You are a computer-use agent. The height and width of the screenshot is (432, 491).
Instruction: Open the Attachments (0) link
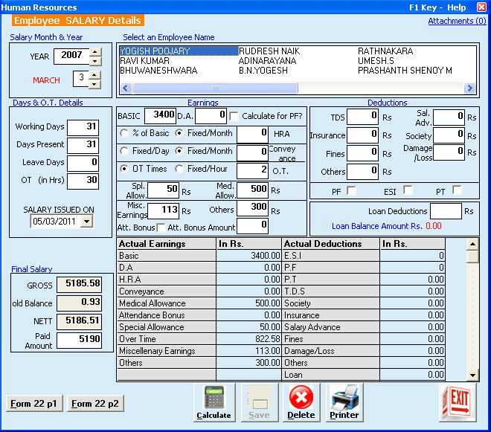(x=457, y=21)
